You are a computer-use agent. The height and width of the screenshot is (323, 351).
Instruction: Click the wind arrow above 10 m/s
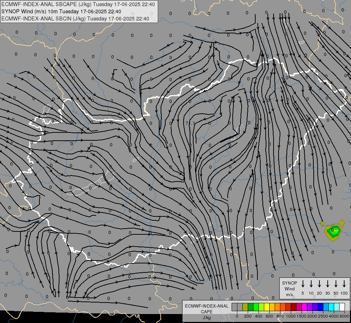311,284
